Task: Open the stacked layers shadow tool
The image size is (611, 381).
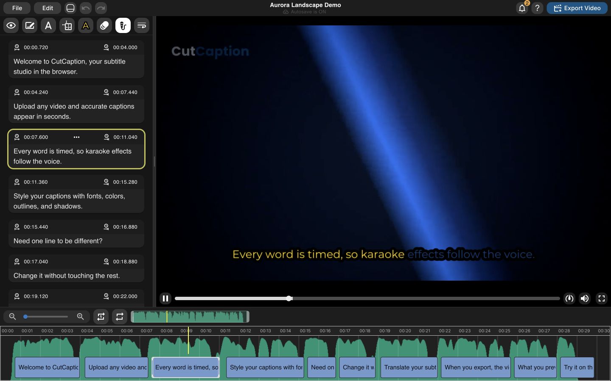Action: [x=104, y=26]
